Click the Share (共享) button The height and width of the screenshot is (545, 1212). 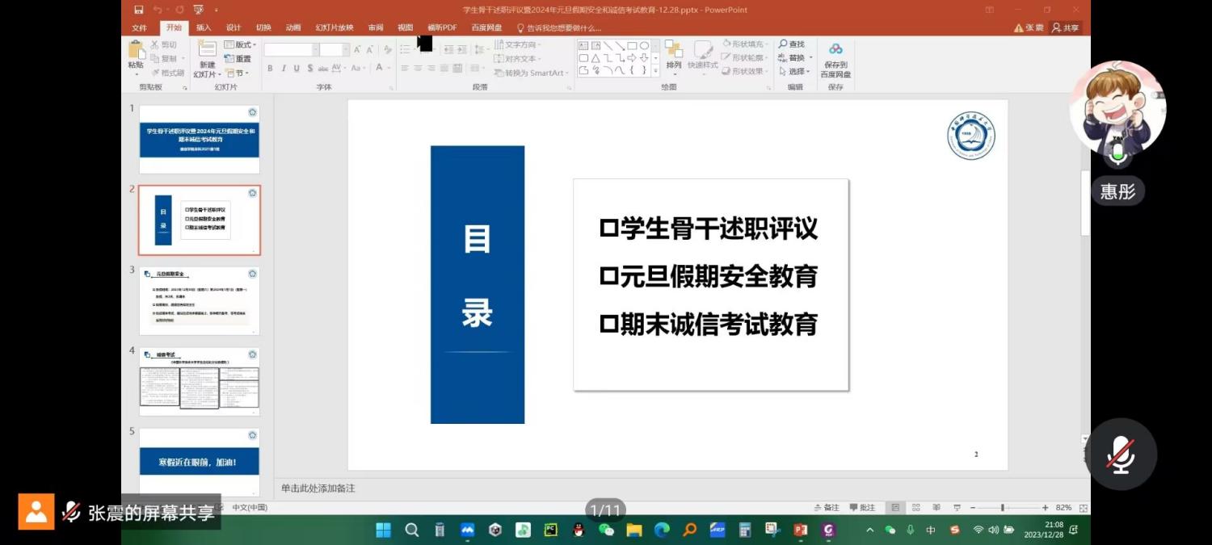tap(1065, 27)
